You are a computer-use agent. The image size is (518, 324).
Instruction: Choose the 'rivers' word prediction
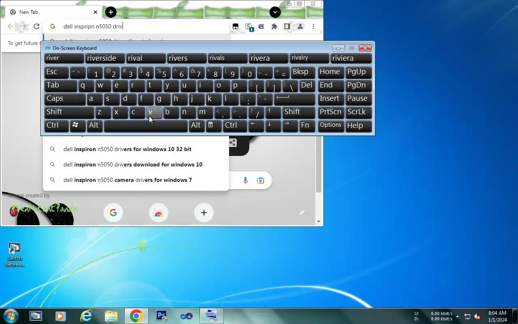(x=187, y=58)
